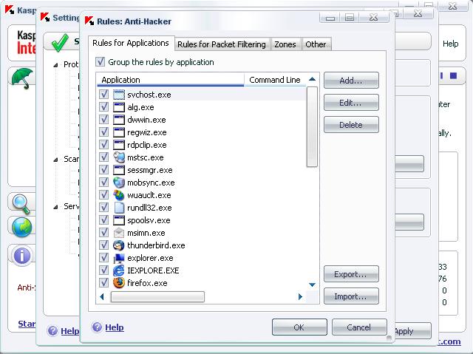
Task: Click the alg.exe window icon
Action: coord(119,107)
